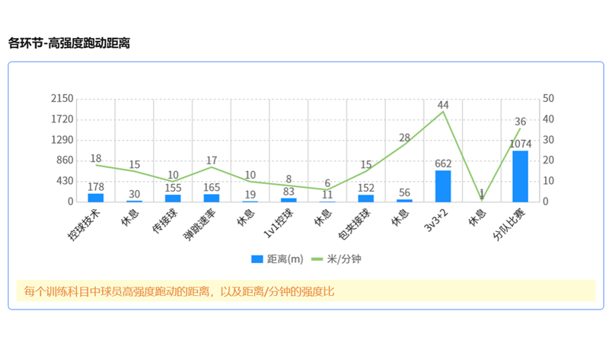
Task: Click the 控球技术 axis label
Action: [x=84, y=224]
